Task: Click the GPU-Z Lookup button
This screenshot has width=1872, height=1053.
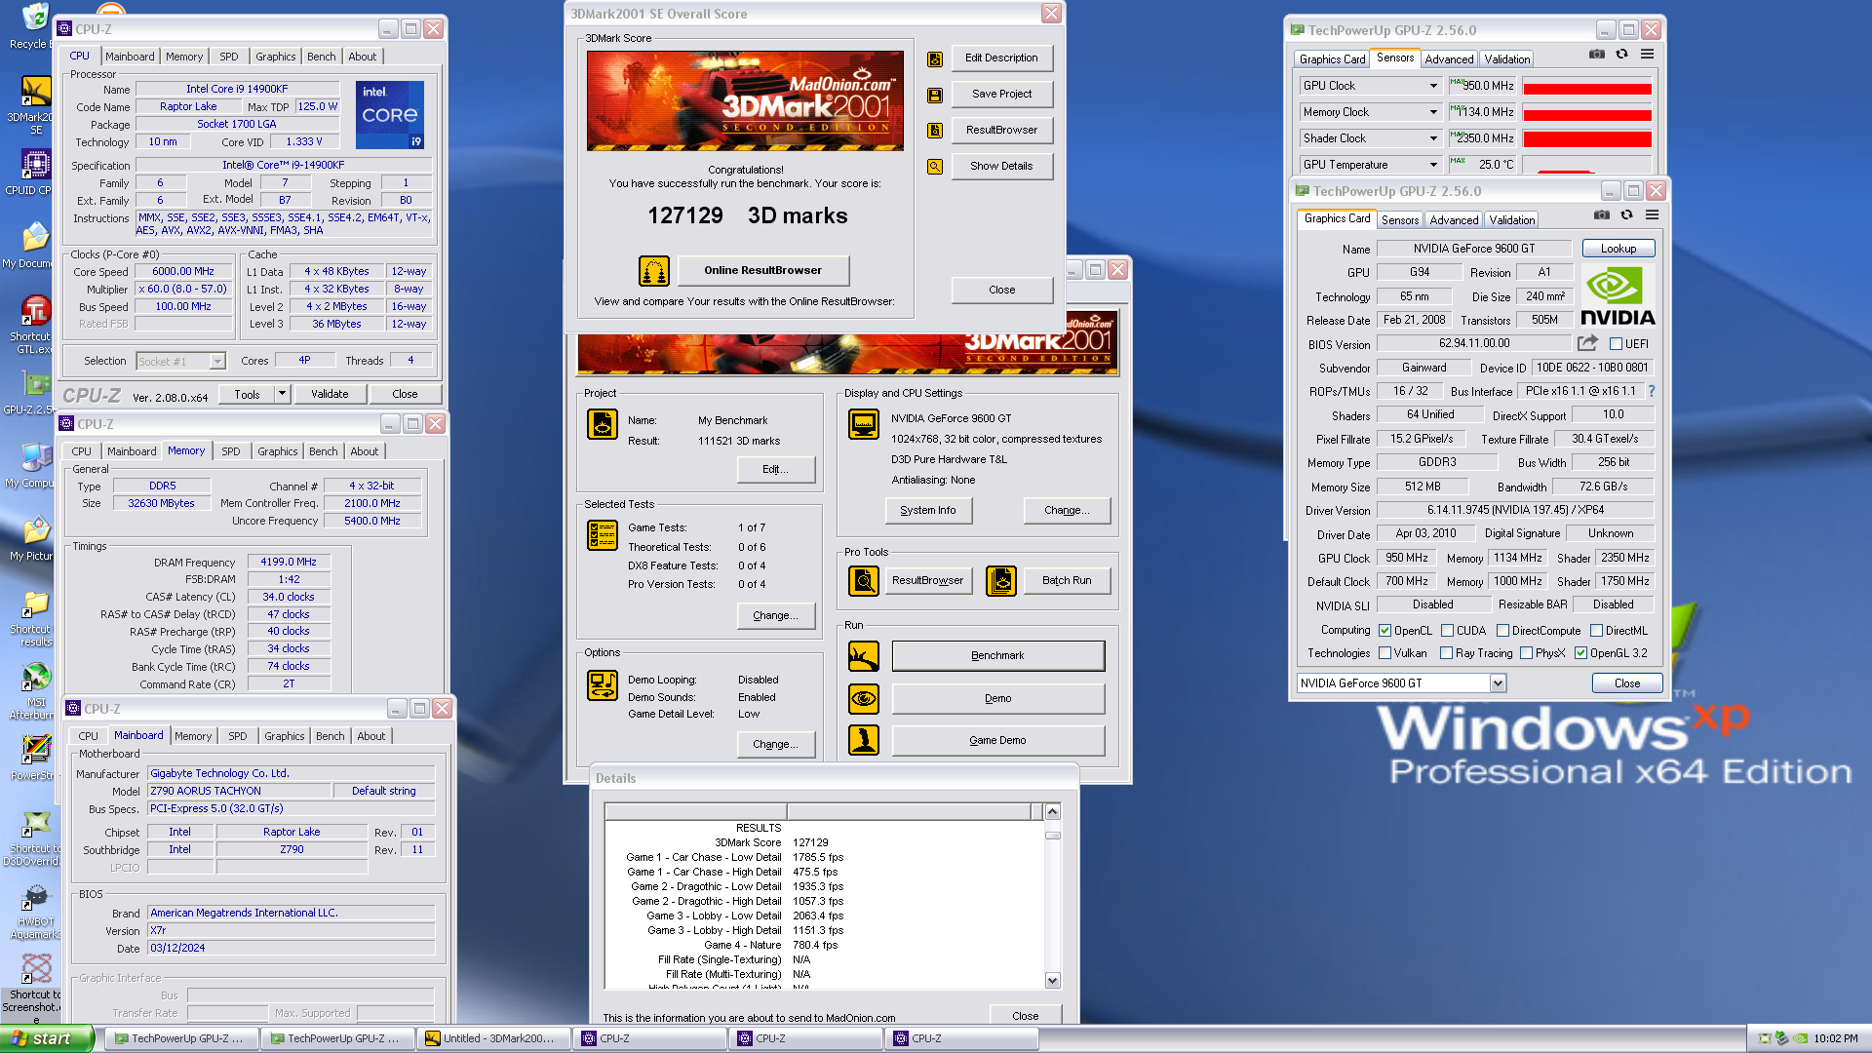Action: point(1618,249)
